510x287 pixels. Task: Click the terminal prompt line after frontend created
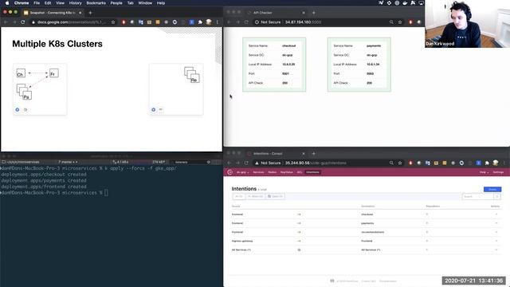tap(54, 193)
